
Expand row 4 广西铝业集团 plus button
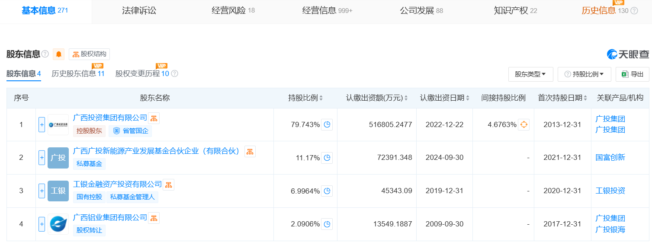(42, 224)
